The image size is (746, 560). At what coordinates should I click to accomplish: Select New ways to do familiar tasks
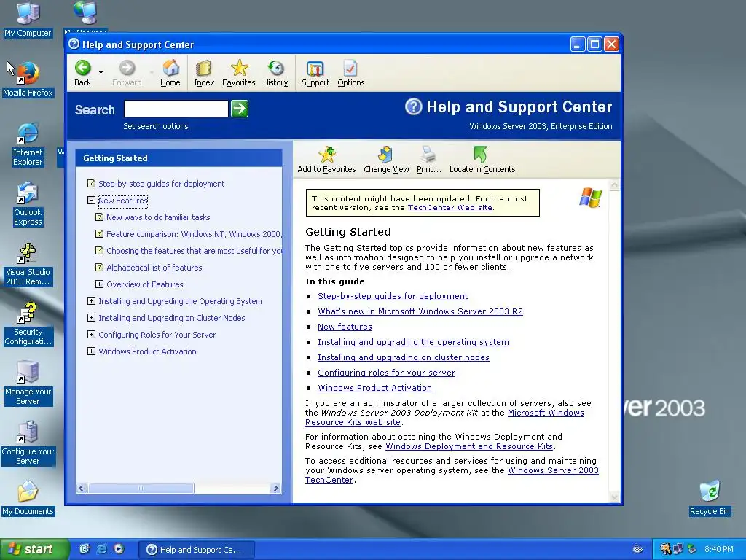(x=158, y=217)
